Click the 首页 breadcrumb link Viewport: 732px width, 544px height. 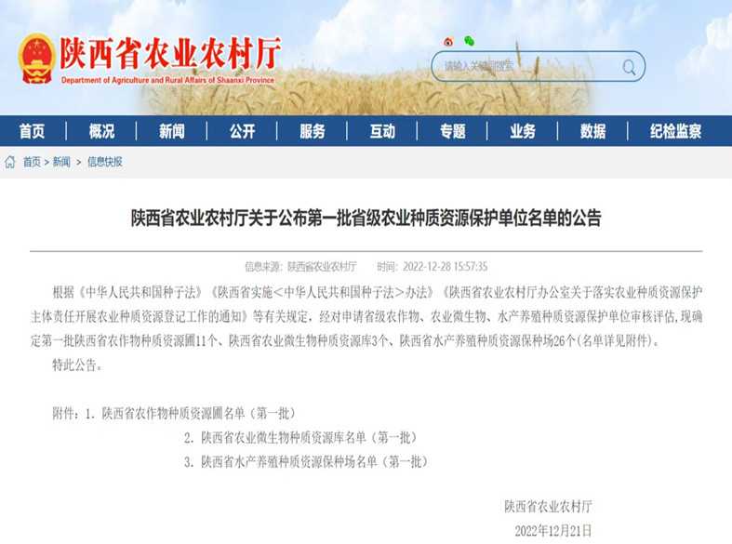tap(32, 162)
